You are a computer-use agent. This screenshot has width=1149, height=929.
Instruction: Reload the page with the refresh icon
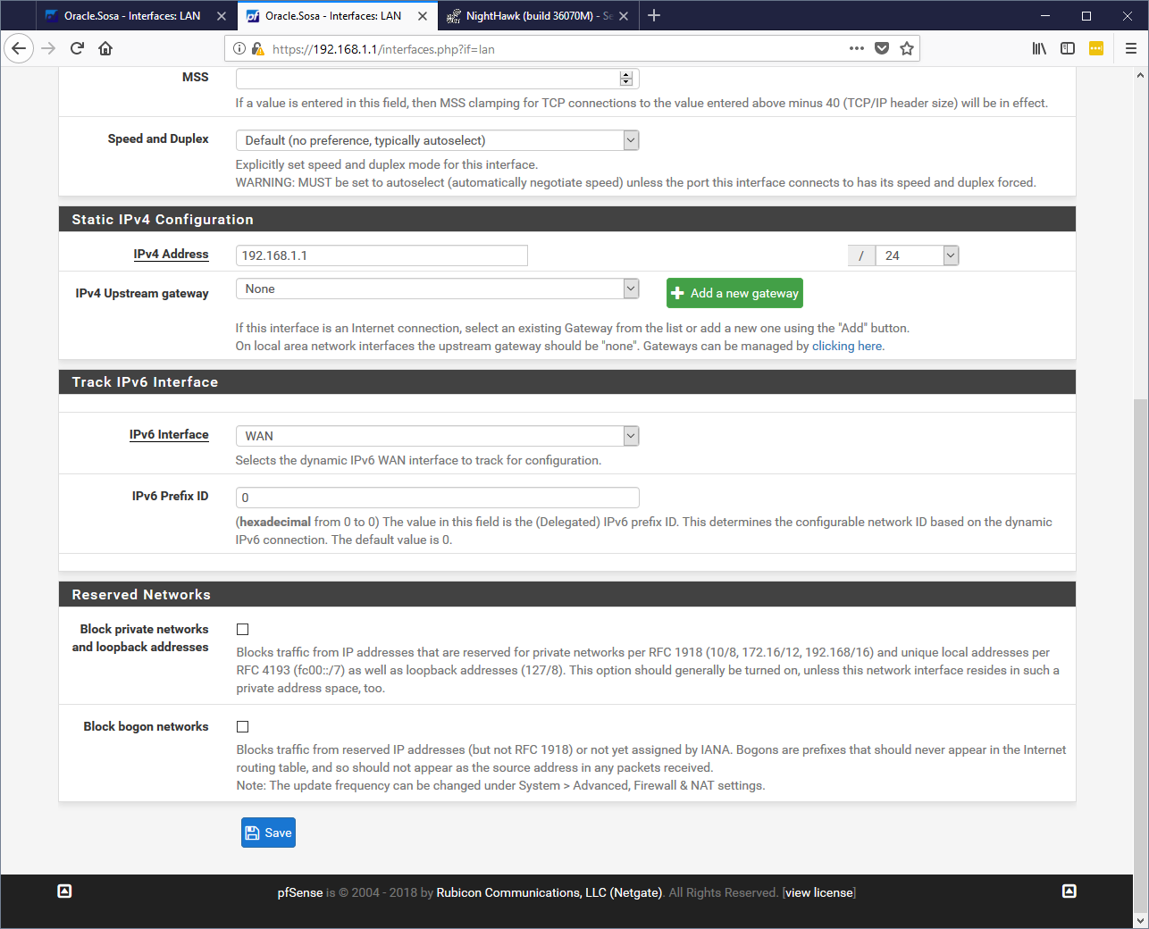coord(77,48)
